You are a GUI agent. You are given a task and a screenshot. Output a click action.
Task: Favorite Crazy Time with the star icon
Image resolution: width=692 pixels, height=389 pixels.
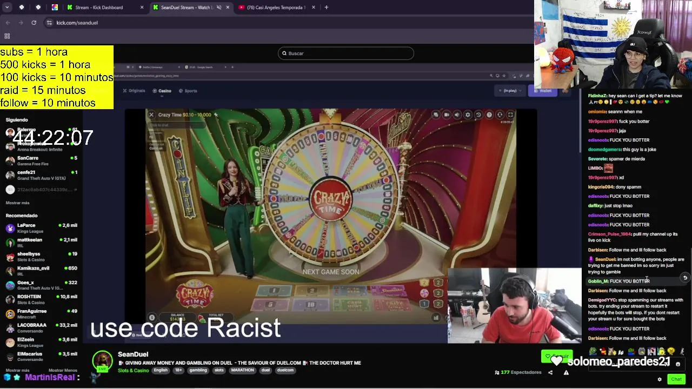pos(216,115)
